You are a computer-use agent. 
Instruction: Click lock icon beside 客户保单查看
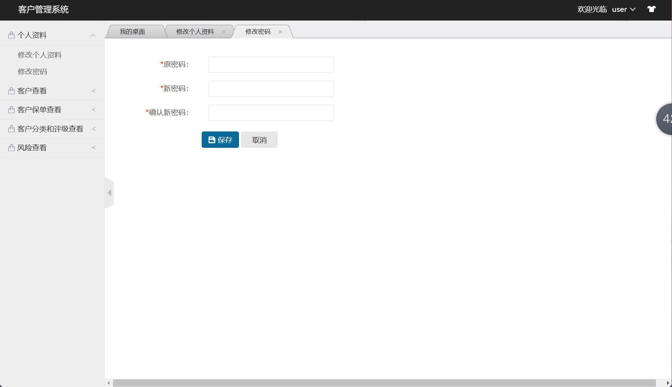click(11, 110)
